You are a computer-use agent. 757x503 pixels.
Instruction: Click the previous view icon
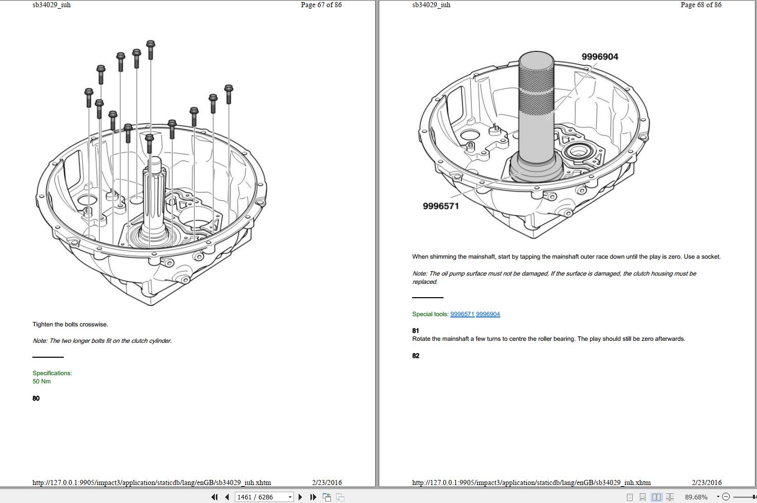326,497
